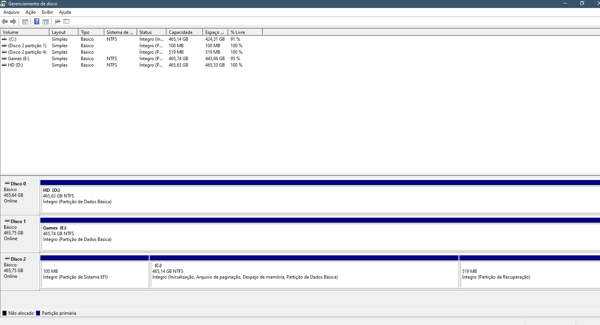Viewport: 600px width, 325px height.
Task: Toggle the action pane toolbar icon
Action: coord(46,22)
